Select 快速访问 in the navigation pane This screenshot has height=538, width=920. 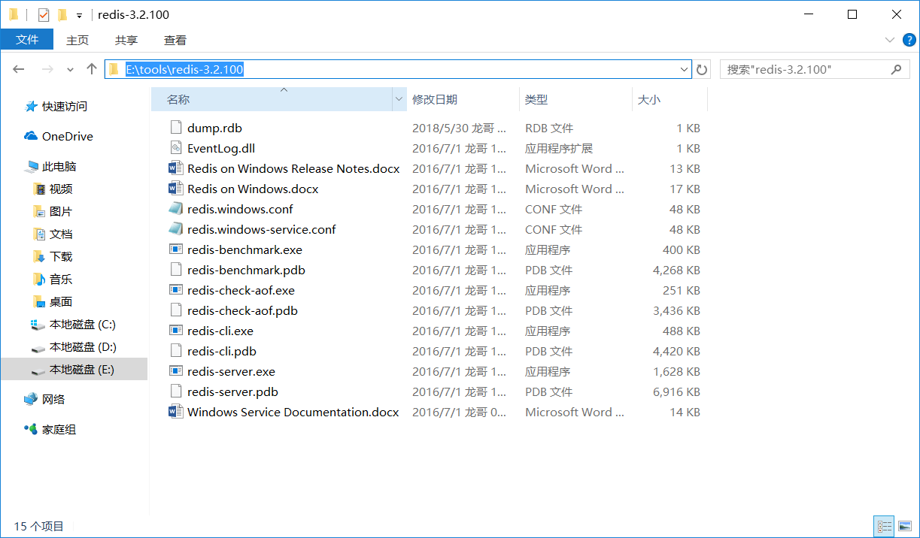pos(64,106)
